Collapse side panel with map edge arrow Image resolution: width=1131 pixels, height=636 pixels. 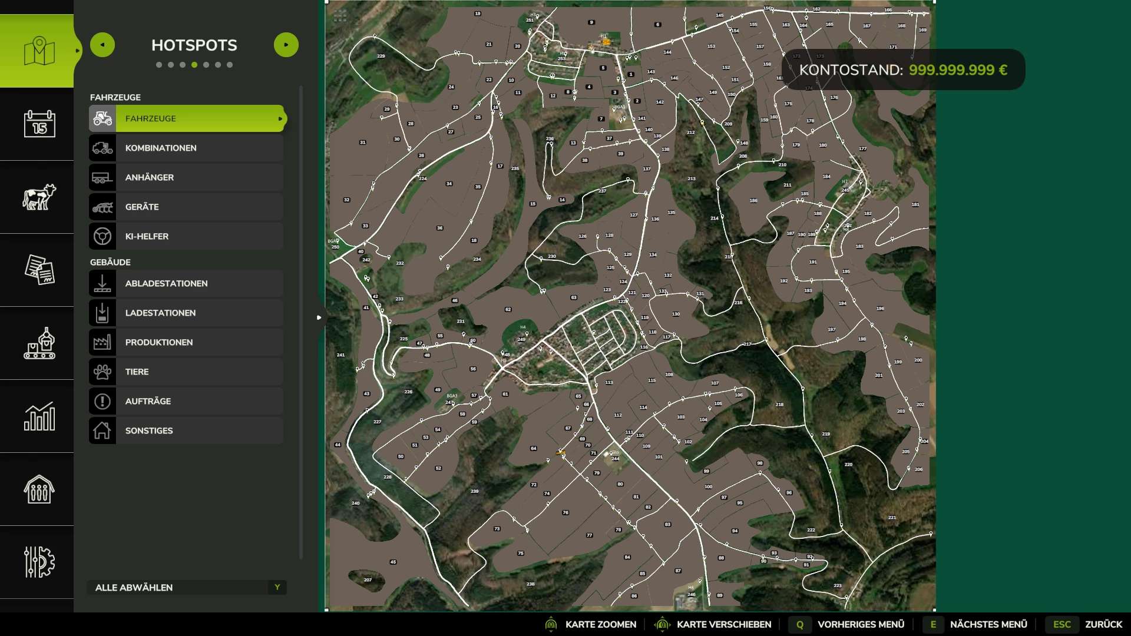319,317
